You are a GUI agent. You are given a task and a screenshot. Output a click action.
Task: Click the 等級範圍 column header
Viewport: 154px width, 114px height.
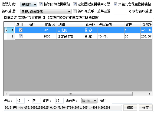pos(111,24)
